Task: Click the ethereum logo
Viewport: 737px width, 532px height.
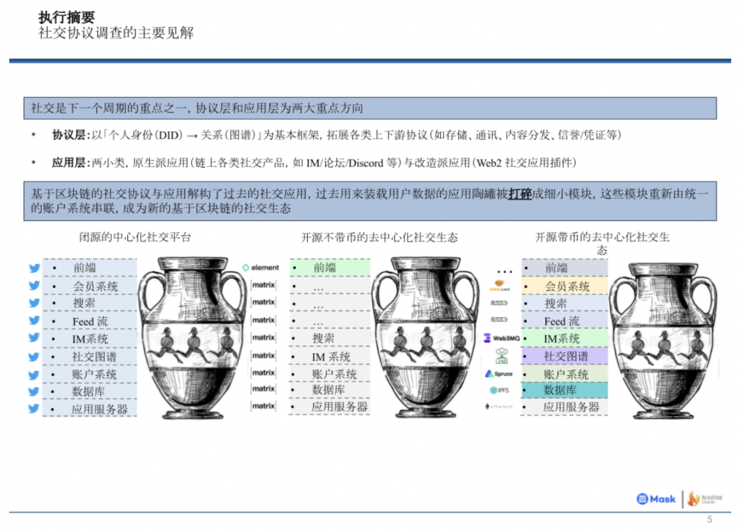Action: pyautogui.click(x=499, y=406)
